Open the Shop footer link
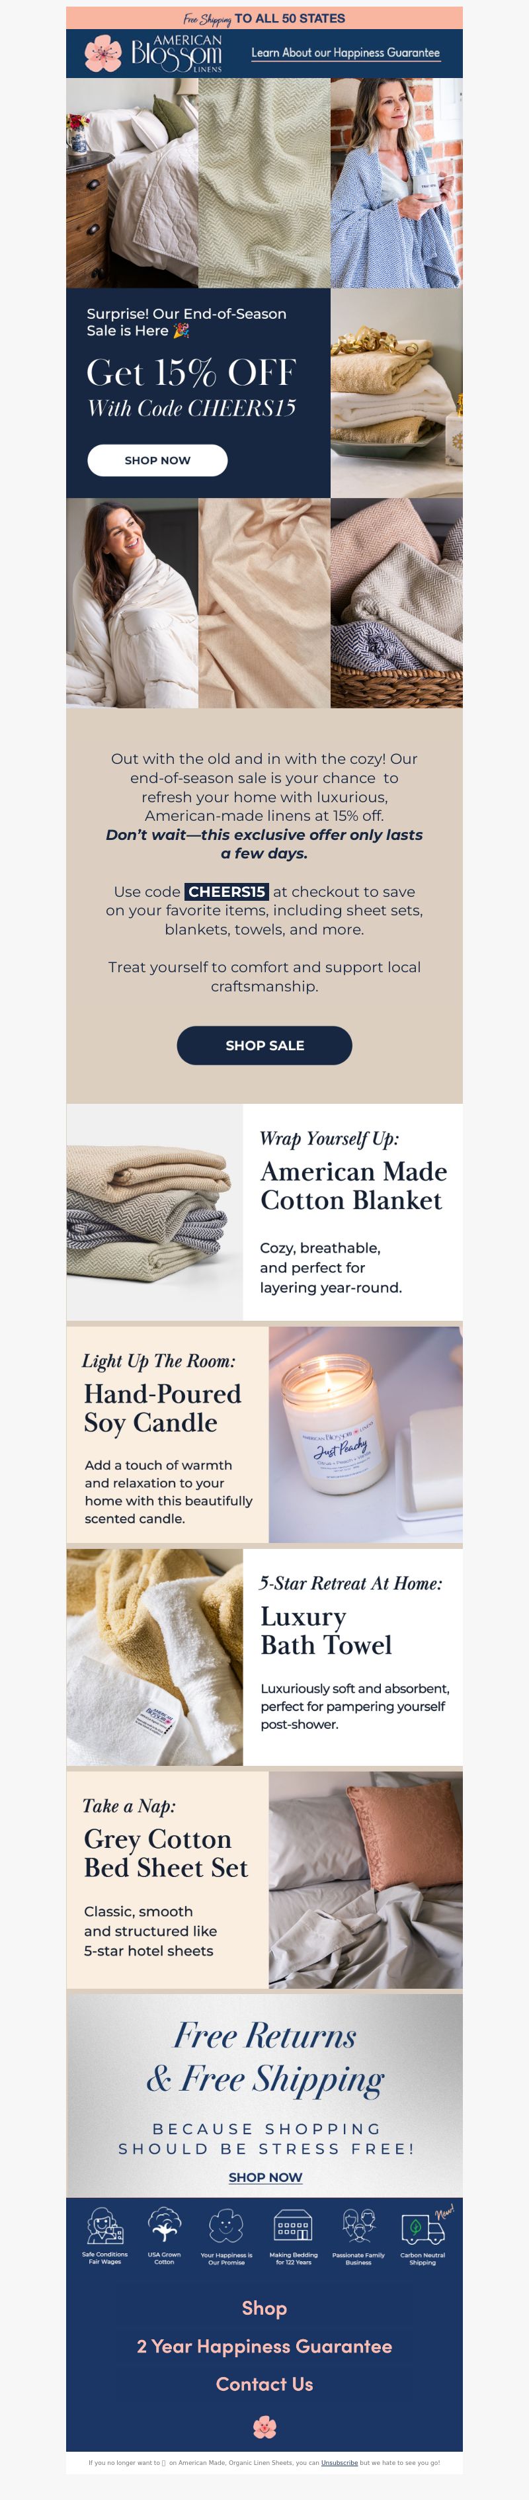The width and height of the screenshot is (529, 2500). click(264, 2308)
